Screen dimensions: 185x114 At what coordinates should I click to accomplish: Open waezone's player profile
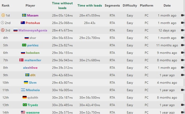point(33,112)
